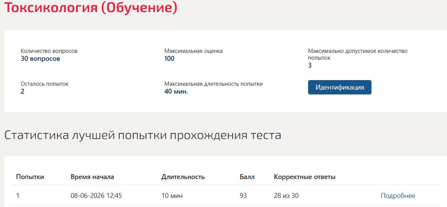
Task: Click the 28 из 30 correct answers cell
Action: [x=286, y=196]
